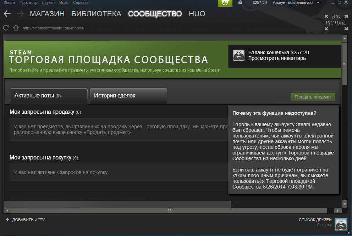Close the Steam window
Screen dimensions: 352x236
click(346, 2)
